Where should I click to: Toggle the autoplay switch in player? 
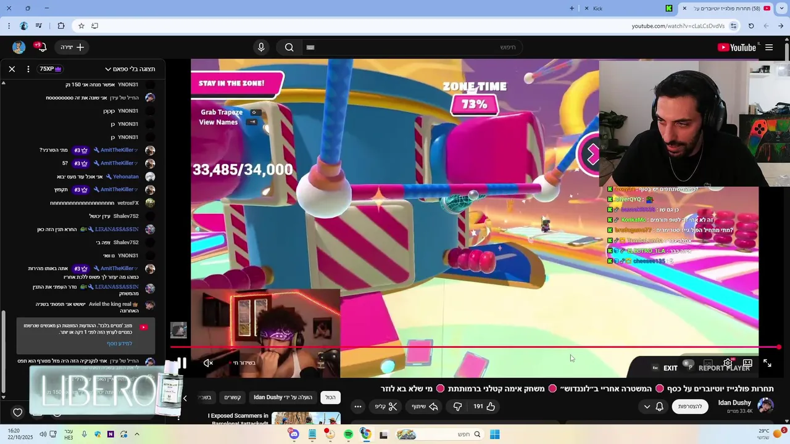click(689, 363)
